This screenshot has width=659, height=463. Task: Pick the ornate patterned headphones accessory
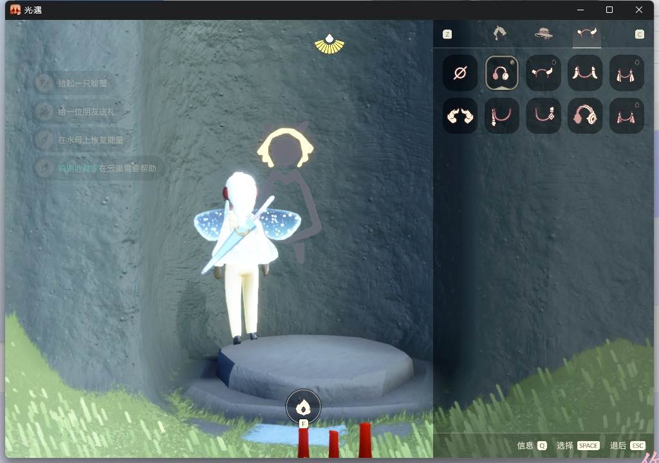(x=584, y=116)
